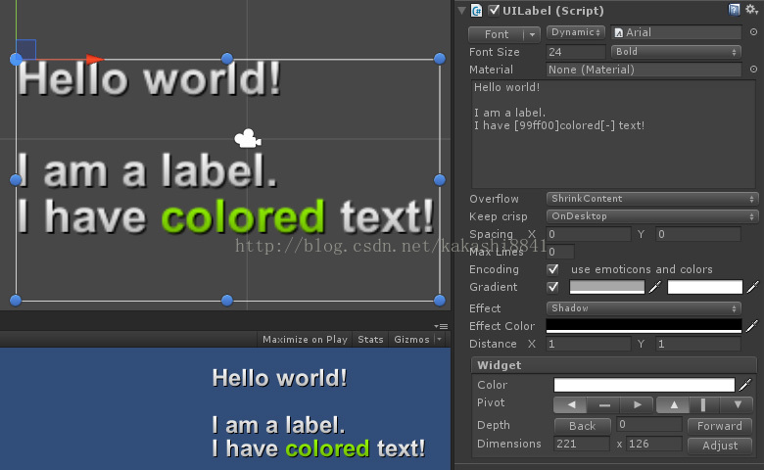Set pivot to right arrow

click(637, 404)
